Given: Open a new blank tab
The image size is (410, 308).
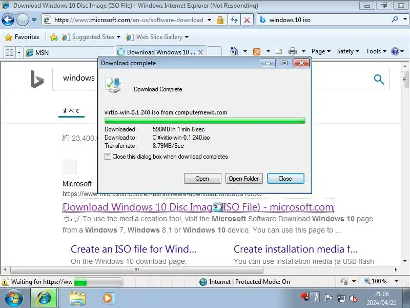Looking at the screenshot, I should coord(214,52).
